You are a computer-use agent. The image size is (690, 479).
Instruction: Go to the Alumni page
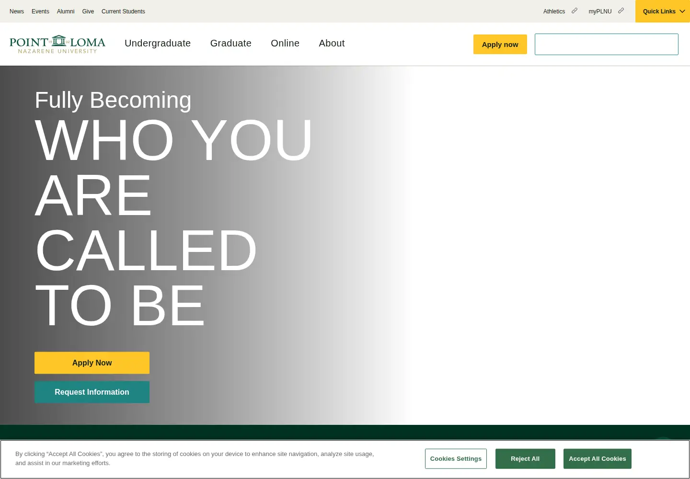click(66, 11)
